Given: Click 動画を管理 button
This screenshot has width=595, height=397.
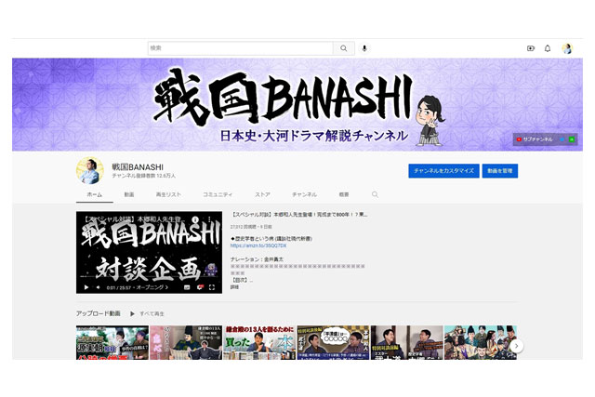Looking at the screenshot, I should (x=500, y=171).
